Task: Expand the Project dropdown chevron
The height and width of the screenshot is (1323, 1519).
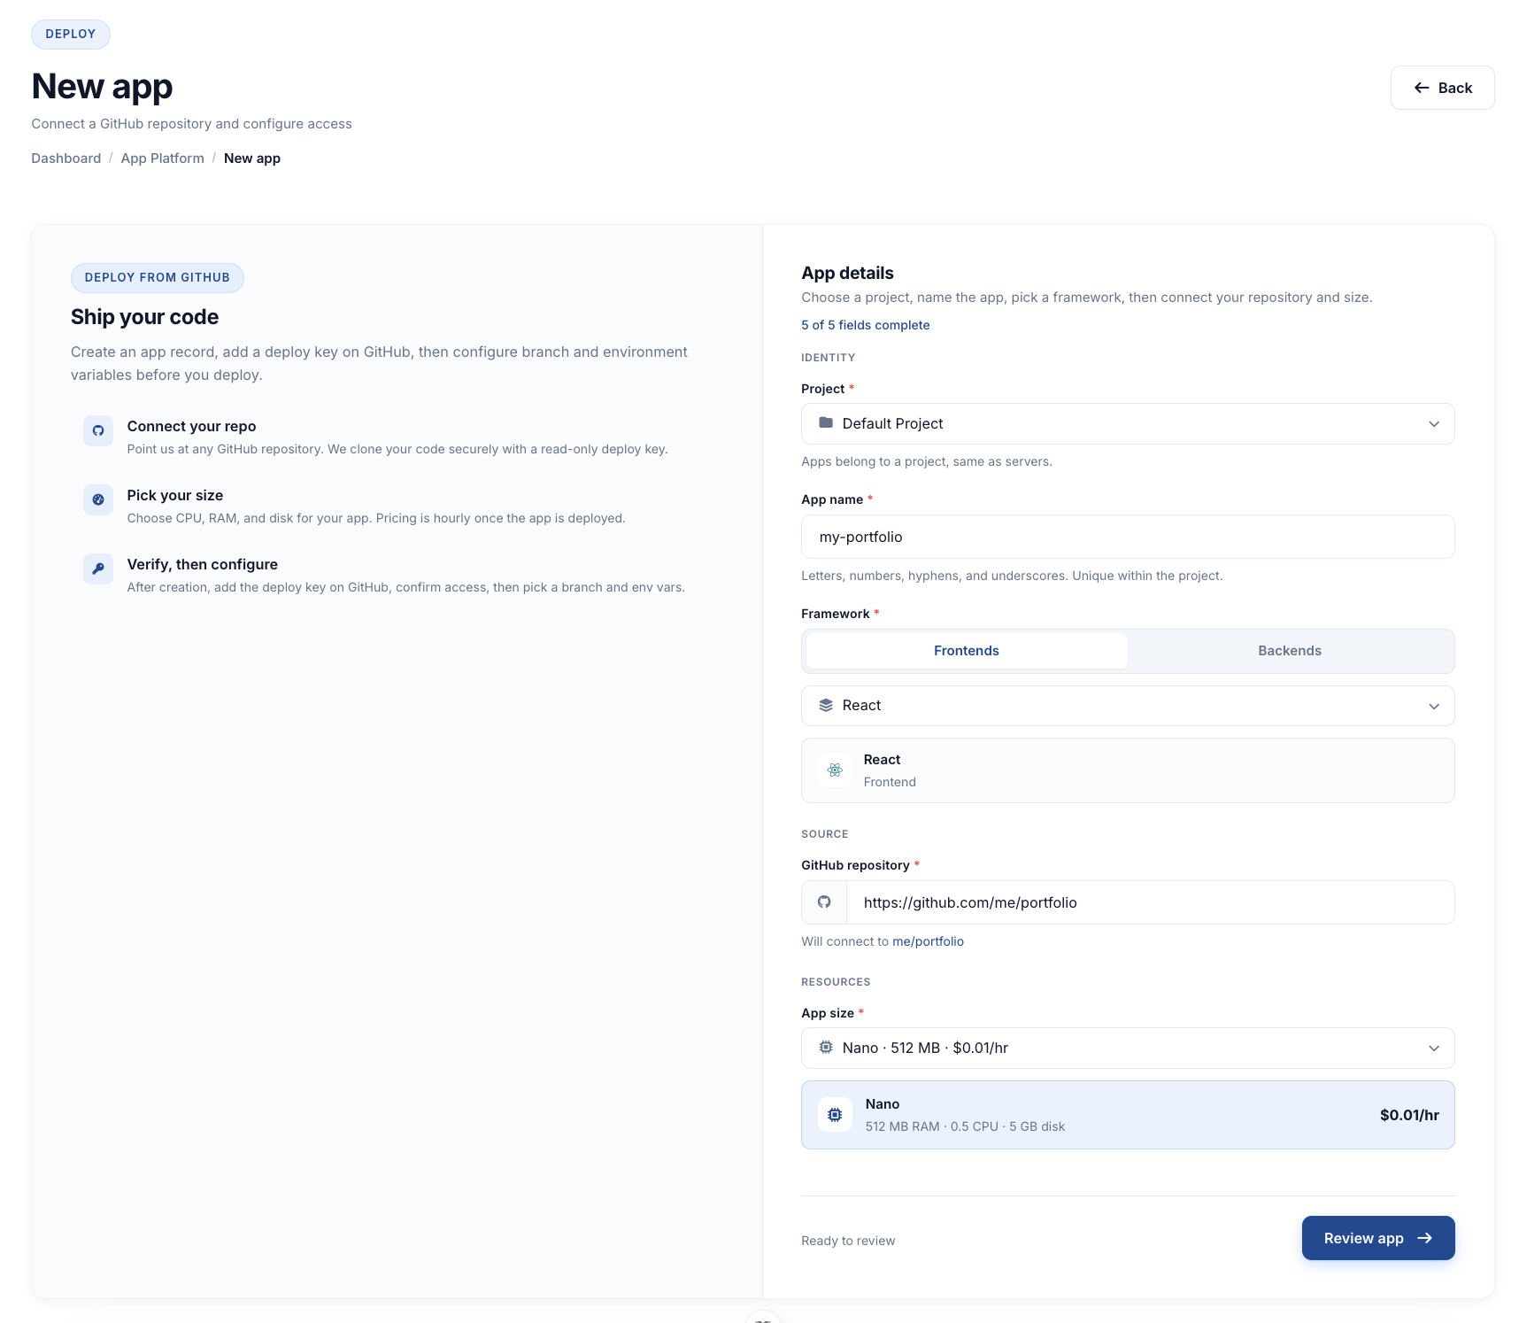Action: tap(1434, 424)
